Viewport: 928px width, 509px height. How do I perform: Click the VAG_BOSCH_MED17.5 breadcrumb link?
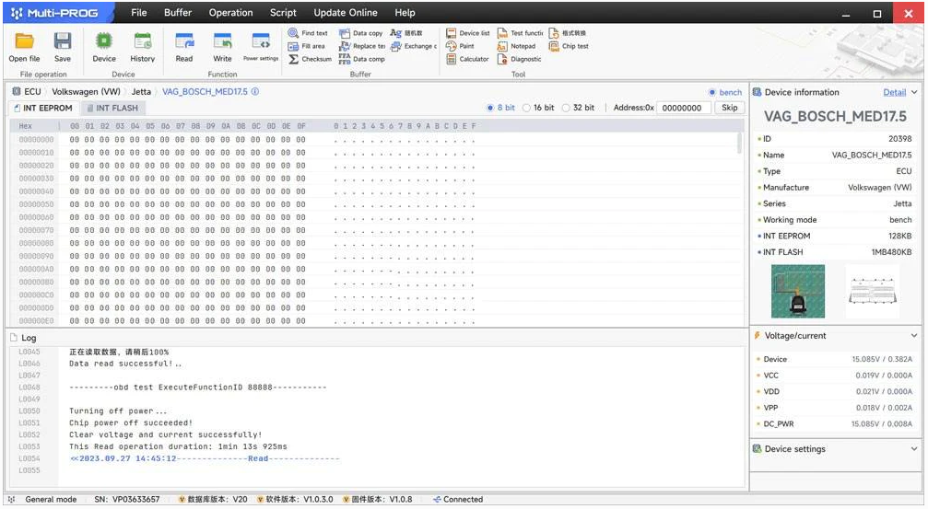[x=205, y=92]
